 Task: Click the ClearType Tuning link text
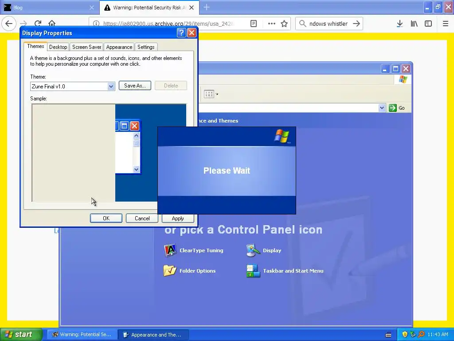click(x=201, y=250)
